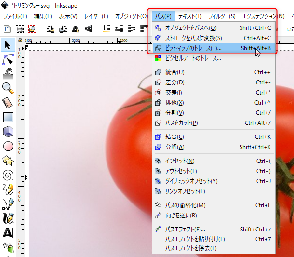Choose パスエフェクト(F)...
This screenshot has width=294, height=257.
coord(214,229)
